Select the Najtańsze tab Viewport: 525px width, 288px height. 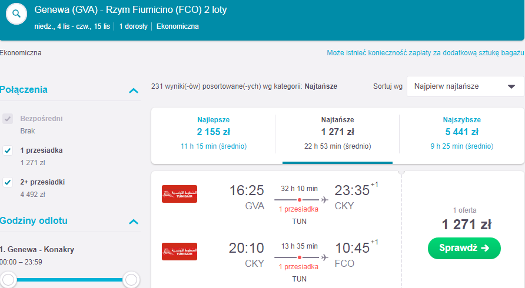337,133
